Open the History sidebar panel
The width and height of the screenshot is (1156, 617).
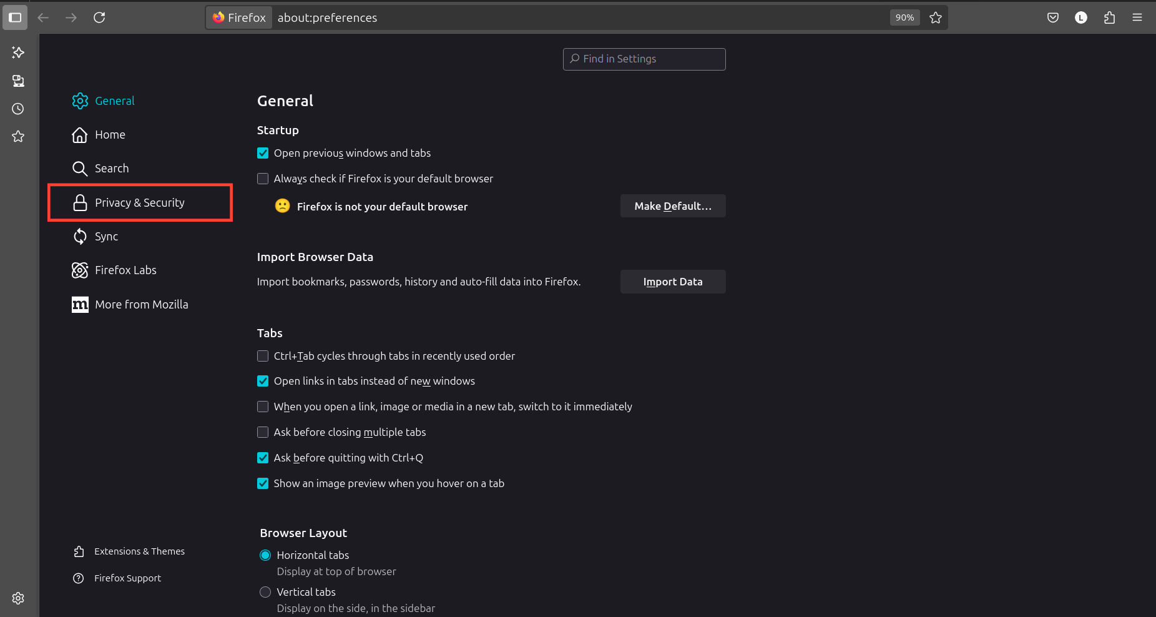(18, 109)
